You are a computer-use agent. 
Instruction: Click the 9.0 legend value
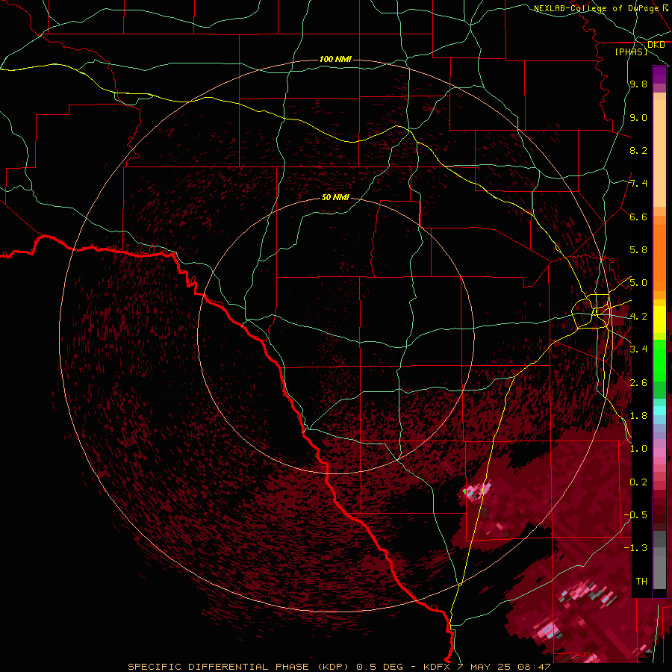point(638,118)
